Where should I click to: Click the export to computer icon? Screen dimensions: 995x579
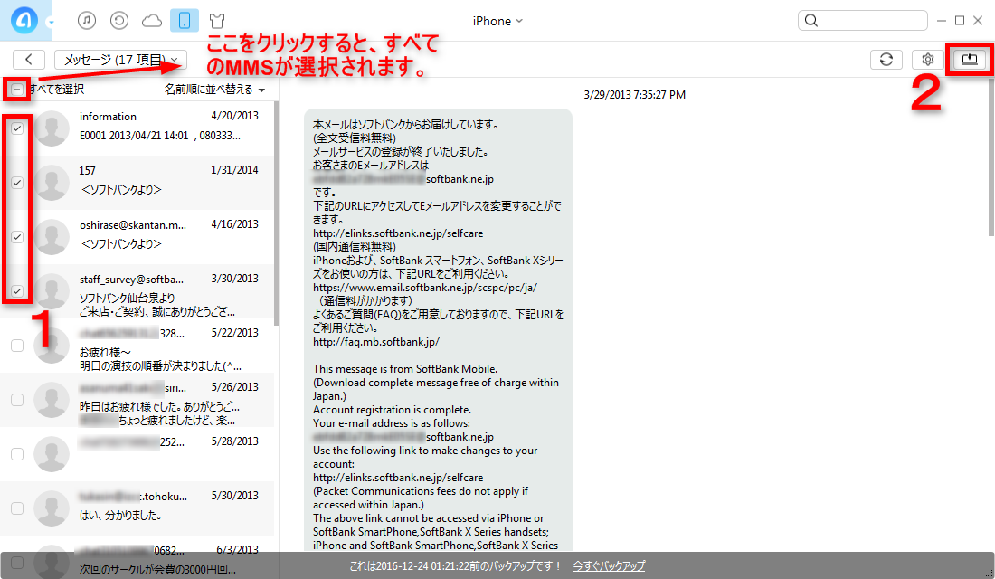click(x=969, y=59)
